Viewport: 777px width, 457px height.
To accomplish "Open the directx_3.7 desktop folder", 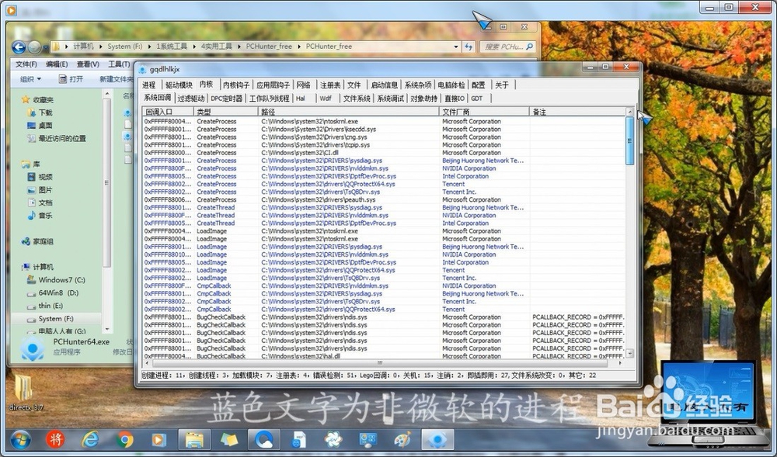I will point(24,393).
